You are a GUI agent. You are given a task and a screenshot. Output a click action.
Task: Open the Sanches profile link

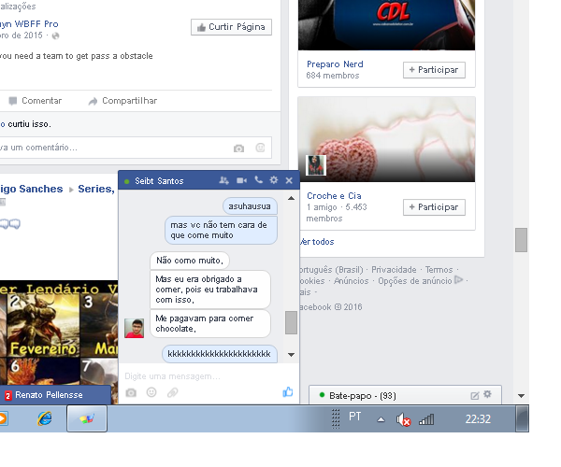click(32, 189)
